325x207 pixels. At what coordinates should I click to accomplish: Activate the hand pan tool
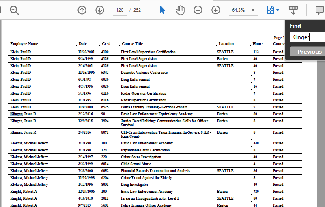180,10
